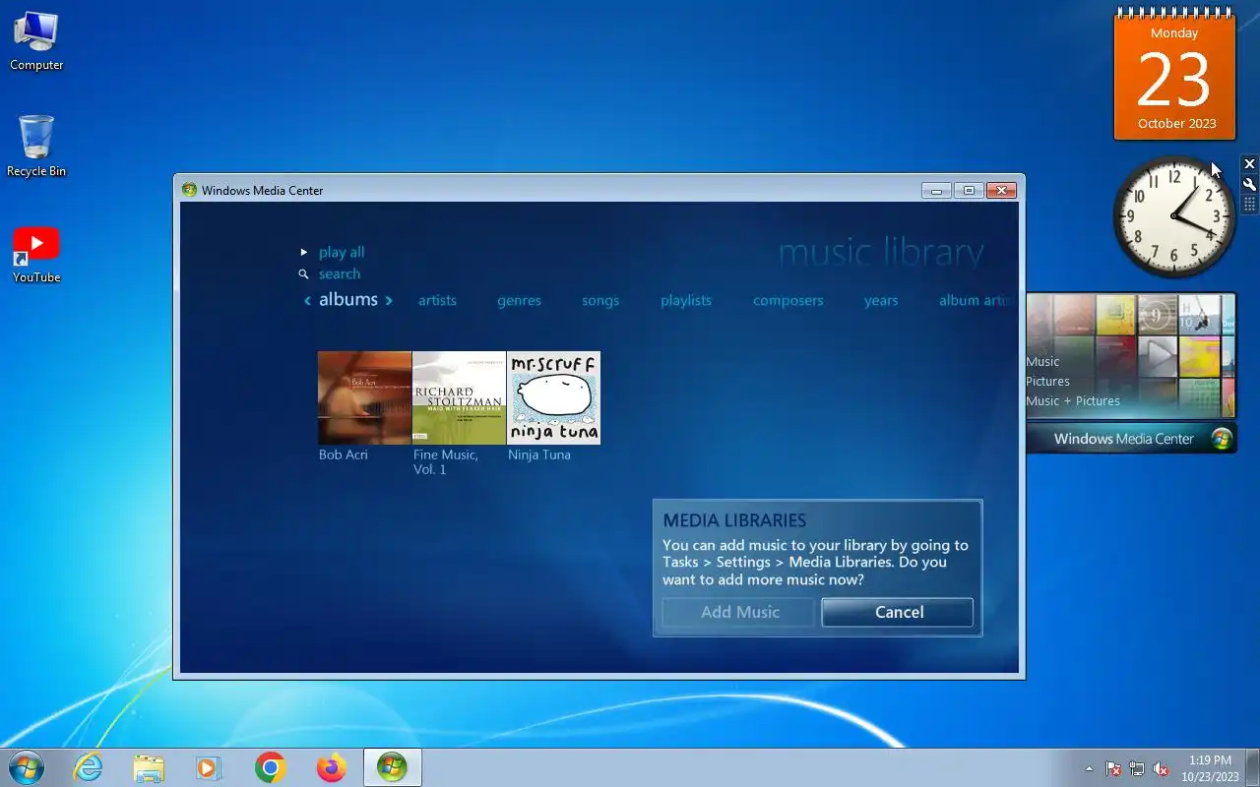Screen dimensions: 1260x787
Task: Click the Ninja Tuna album title
Action: coord(538,454)
